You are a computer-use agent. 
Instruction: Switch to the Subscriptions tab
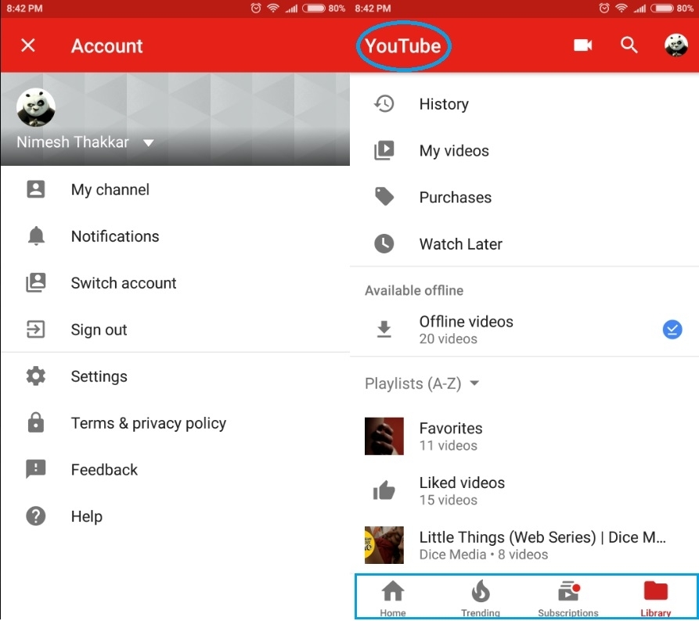click(x=568, y=598)
